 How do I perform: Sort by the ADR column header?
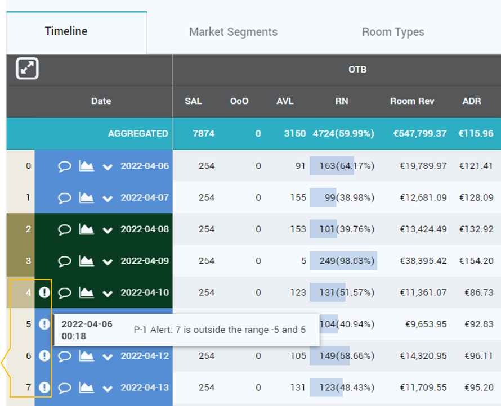point(472,101)
